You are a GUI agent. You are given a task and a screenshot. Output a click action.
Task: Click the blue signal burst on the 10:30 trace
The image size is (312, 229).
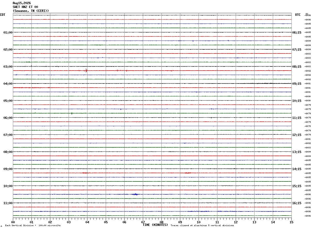(x=135, y=194)
